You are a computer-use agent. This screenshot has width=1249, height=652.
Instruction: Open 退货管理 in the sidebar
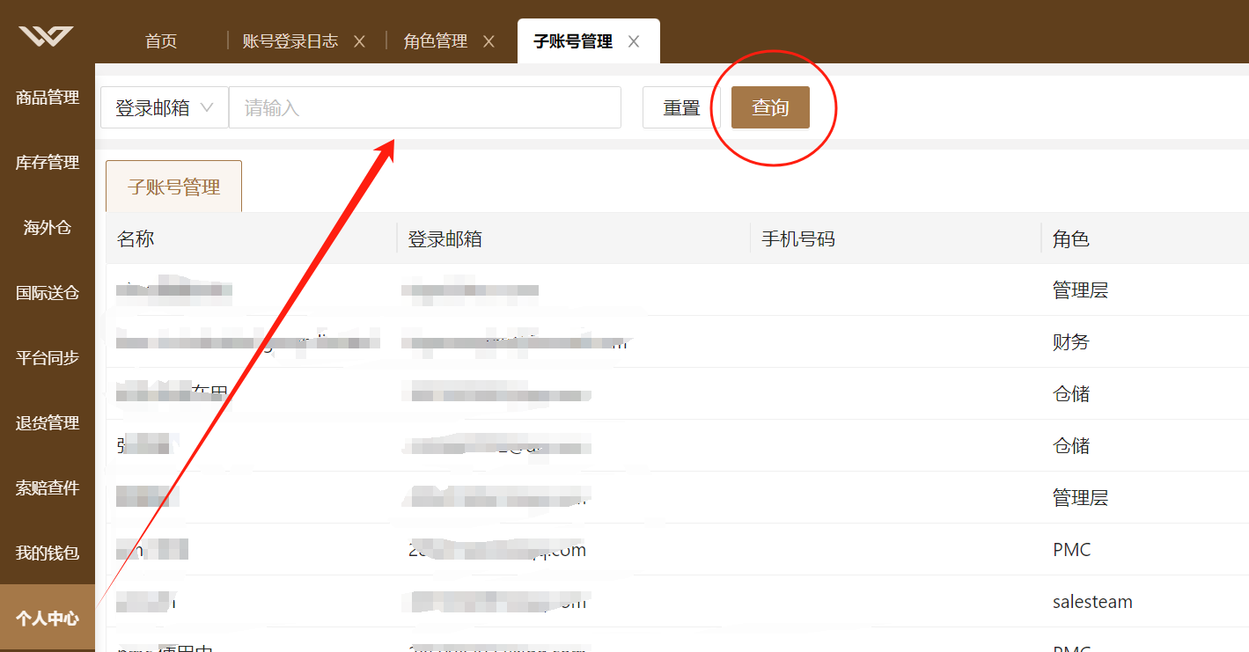tap(48, 423)
